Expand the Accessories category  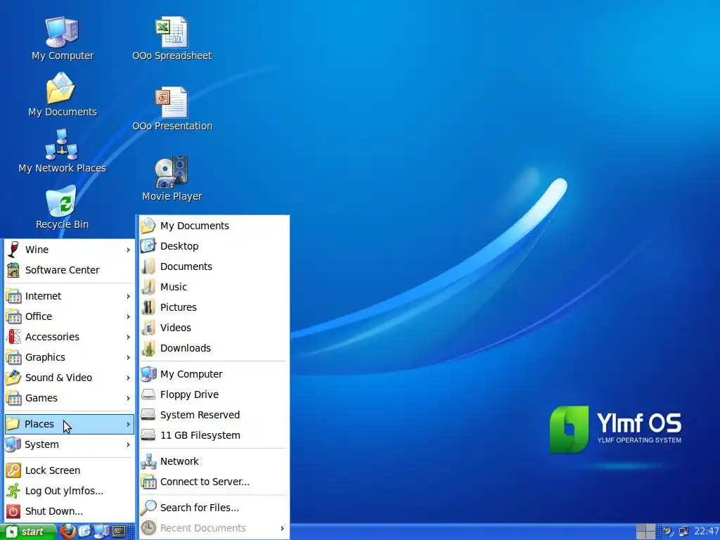pos(70,337)
